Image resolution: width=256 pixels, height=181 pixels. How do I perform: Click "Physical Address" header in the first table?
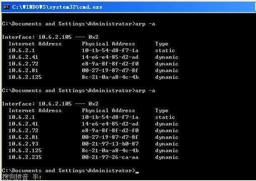108,44
